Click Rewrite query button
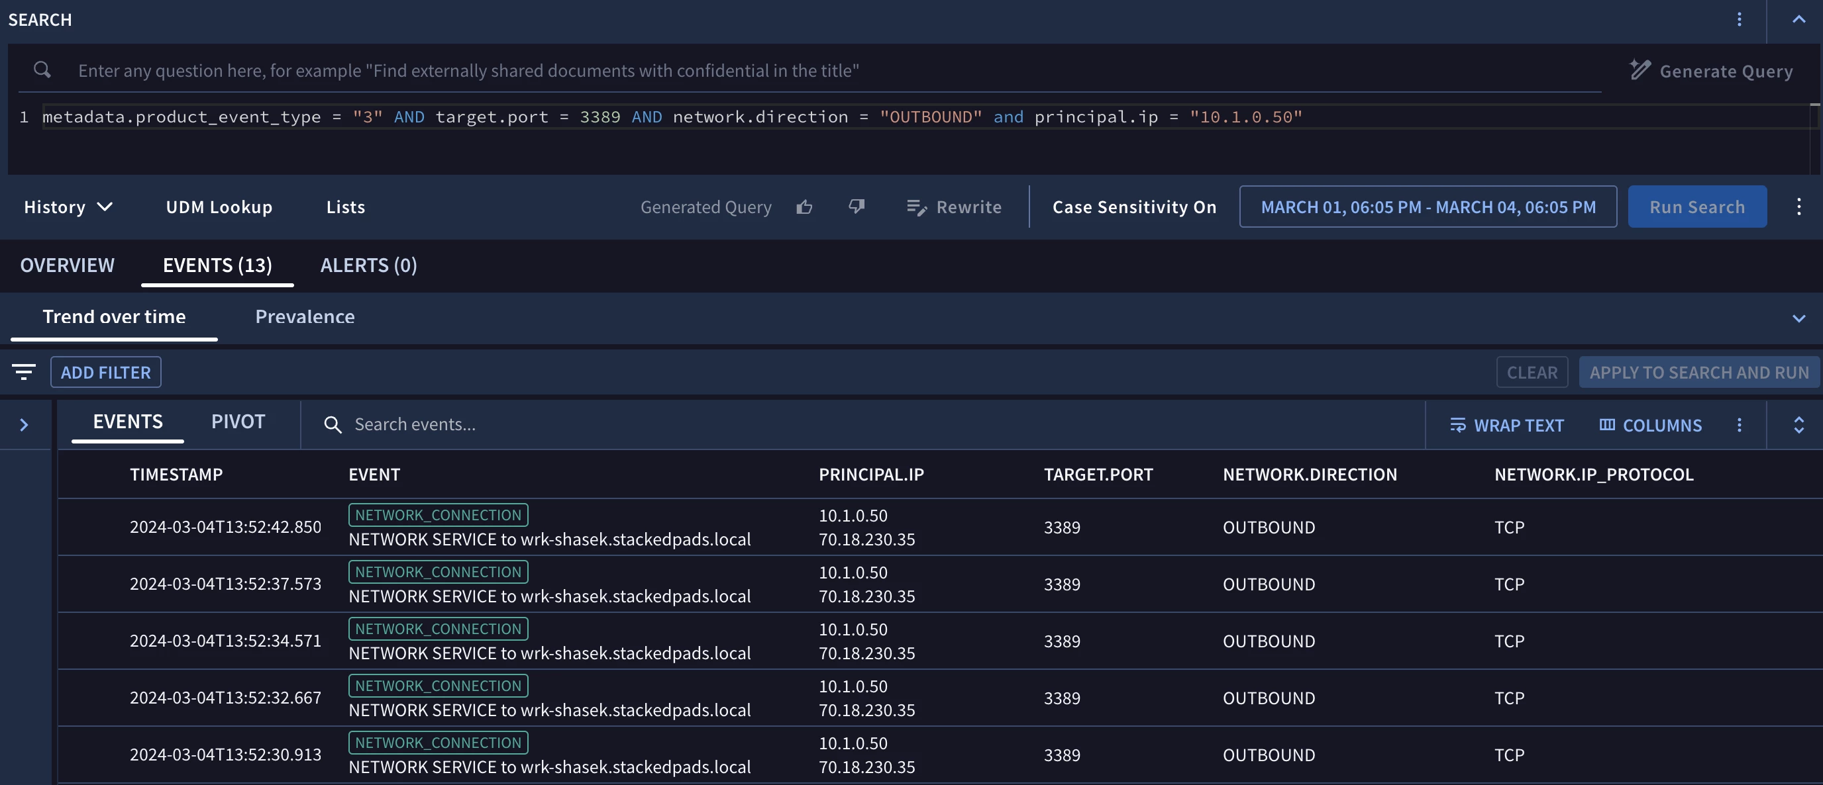 [953, 207]
